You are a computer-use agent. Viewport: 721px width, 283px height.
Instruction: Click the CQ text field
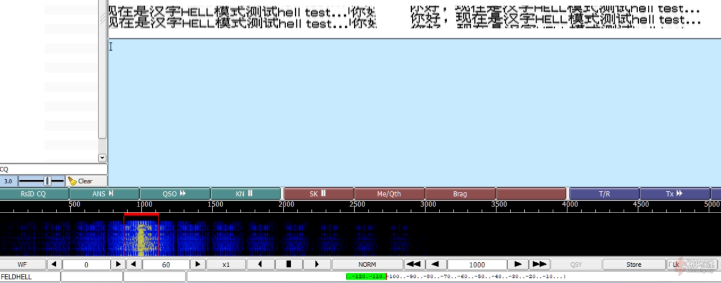point(53,169)
